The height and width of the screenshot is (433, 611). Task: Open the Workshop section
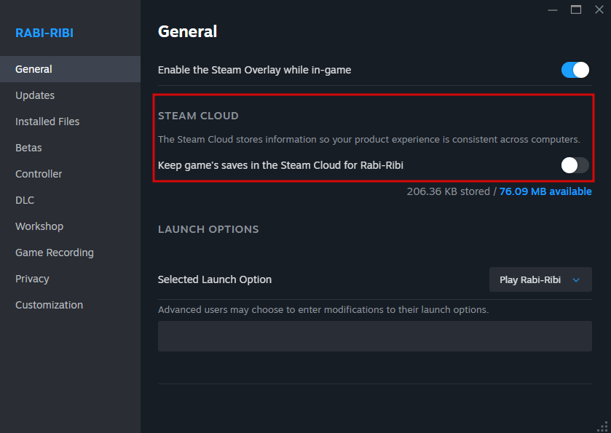[x=39, y=226]
